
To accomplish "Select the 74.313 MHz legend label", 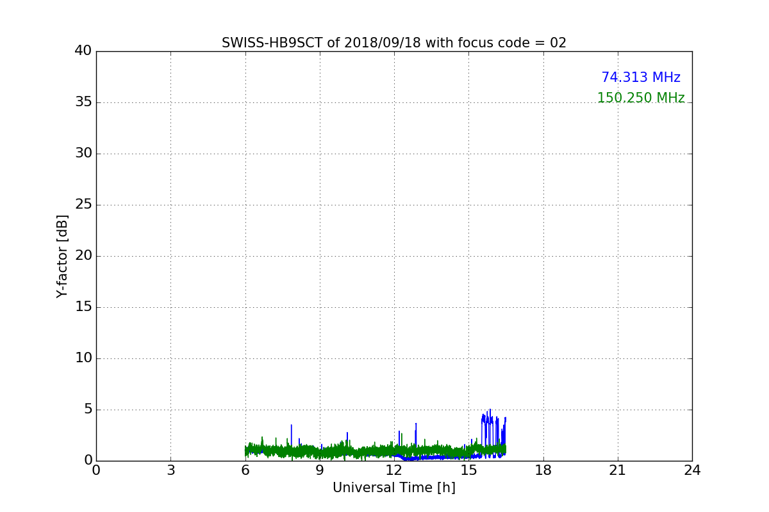I will click(641, 77).
